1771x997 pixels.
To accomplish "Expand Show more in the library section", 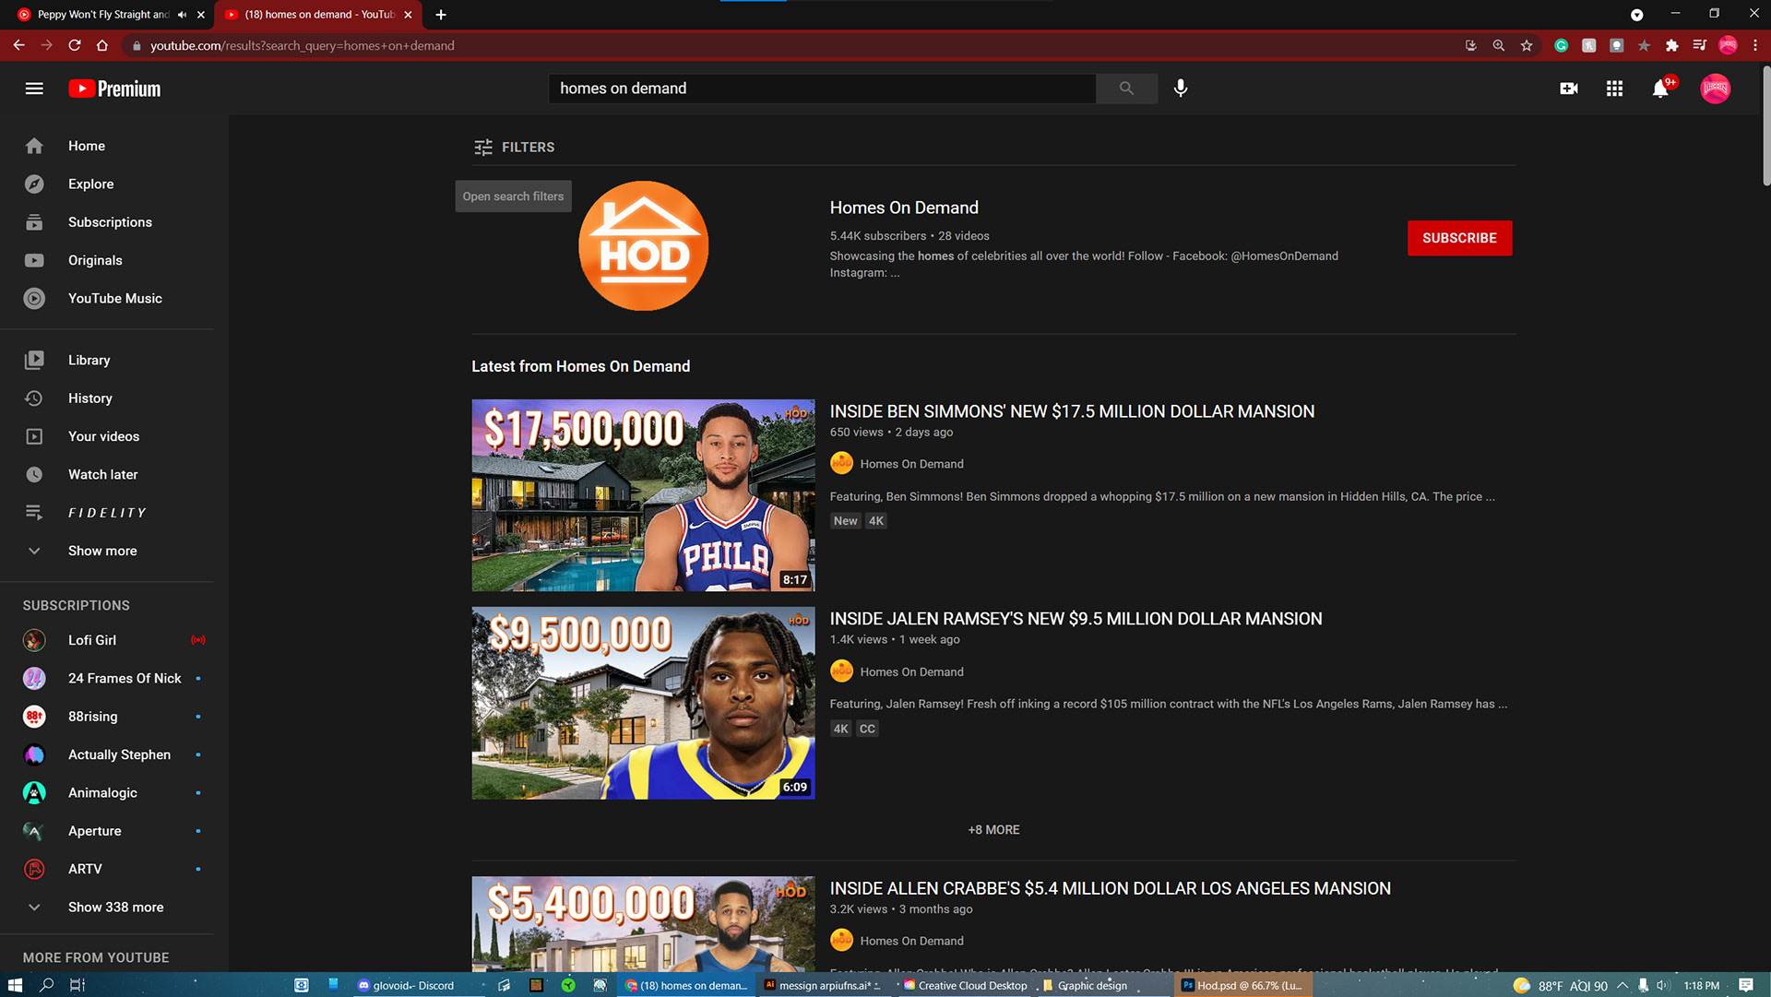I will point(101,552).
